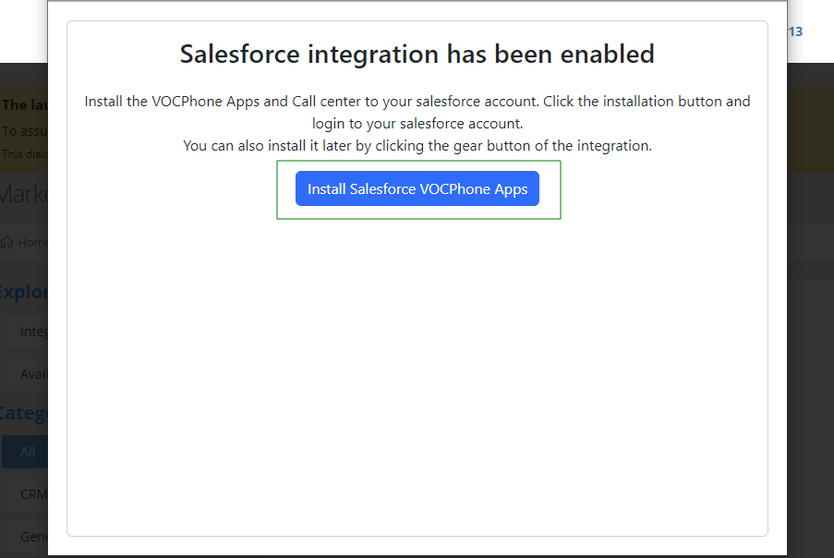Click the Marketplace page title
Screen dimensions: 834x558
[23, 194]
